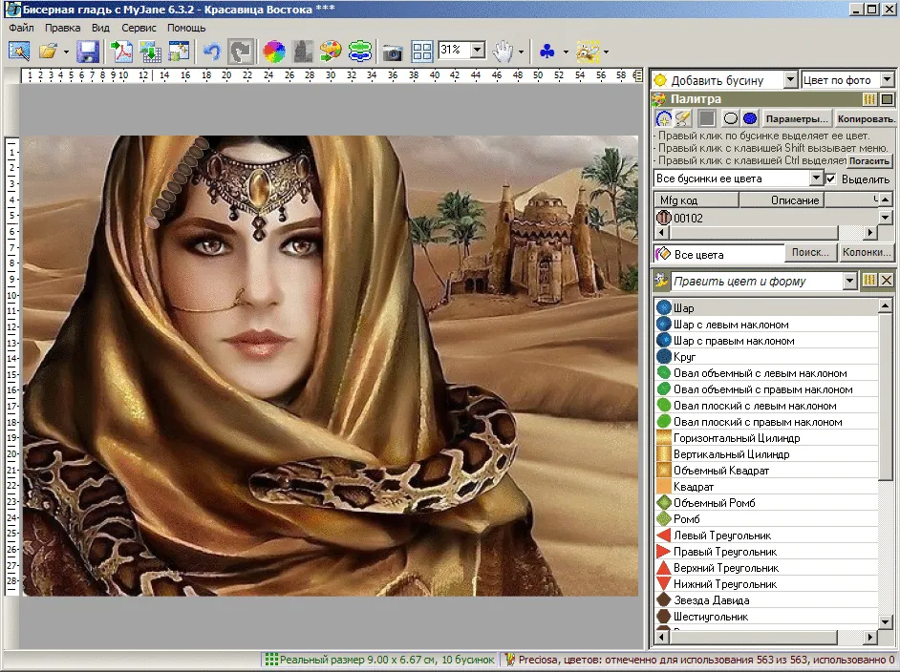900x672 pixels.
Task: Click the image export icon with green arrow
Action: point(150,52)
